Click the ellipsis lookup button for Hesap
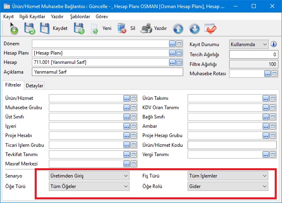This screenshot has width=282, height=203. (172, 62)
